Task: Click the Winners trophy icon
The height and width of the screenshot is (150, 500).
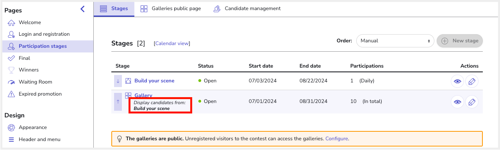Action: [x=11, y=70]
